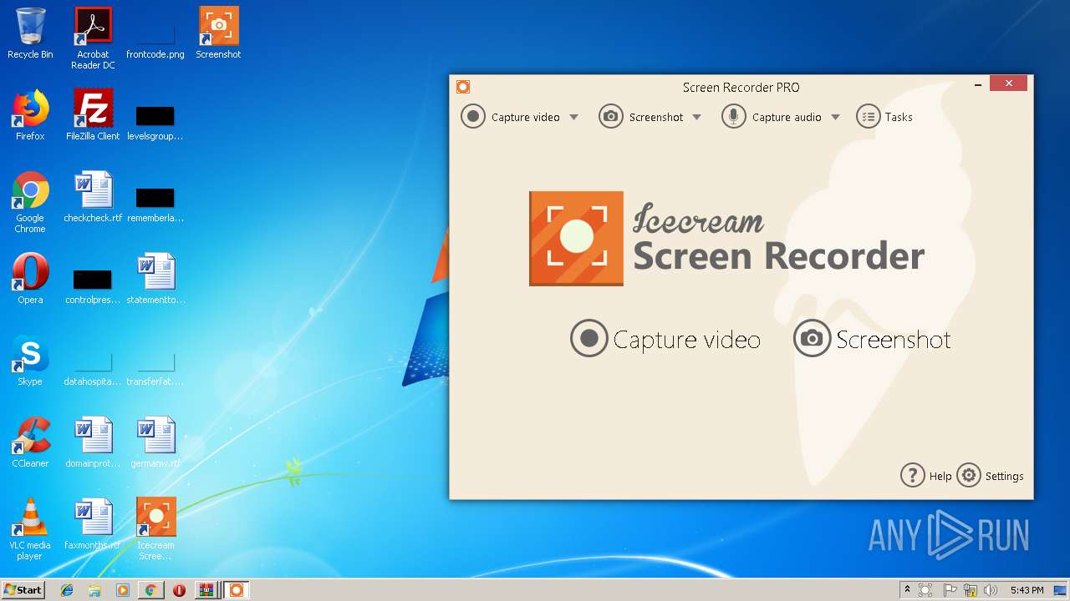Open the volume speaker tray icon
The image size is (1070, 601).
(x=991, y=590)
